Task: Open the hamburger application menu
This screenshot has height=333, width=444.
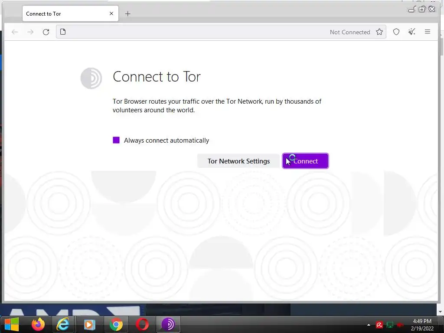Action: tap(428, 32)
